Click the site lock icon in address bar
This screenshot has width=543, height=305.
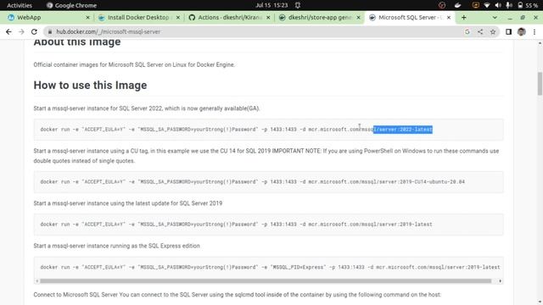coord(50,32)
